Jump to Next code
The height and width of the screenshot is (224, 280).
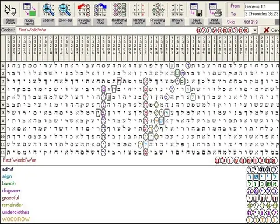(100, 10)
